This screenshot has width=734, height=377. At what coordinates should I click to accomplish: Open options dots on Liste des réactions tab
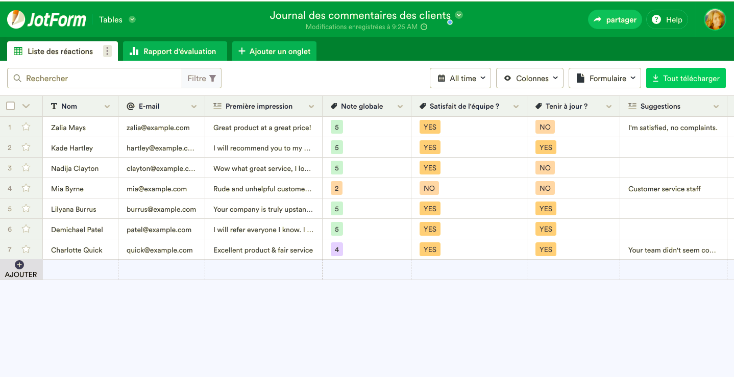[107, 51]
